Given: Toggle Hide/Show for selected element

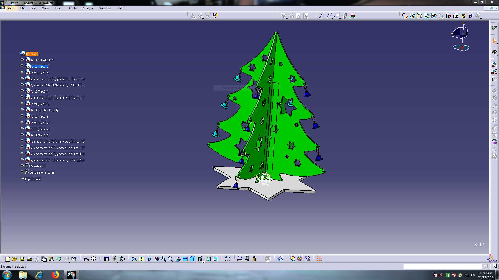Looking at the screenshot, I should 208,259.
